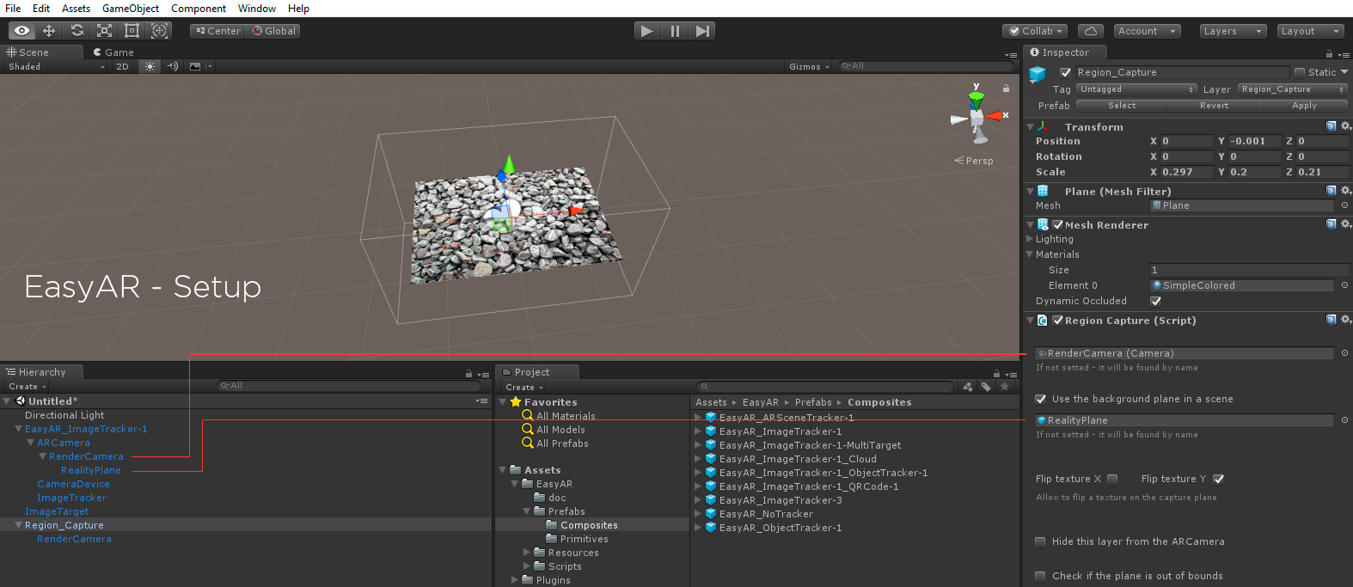
Task: Toggle Center pivot mode button
Action: coord(218,31)
